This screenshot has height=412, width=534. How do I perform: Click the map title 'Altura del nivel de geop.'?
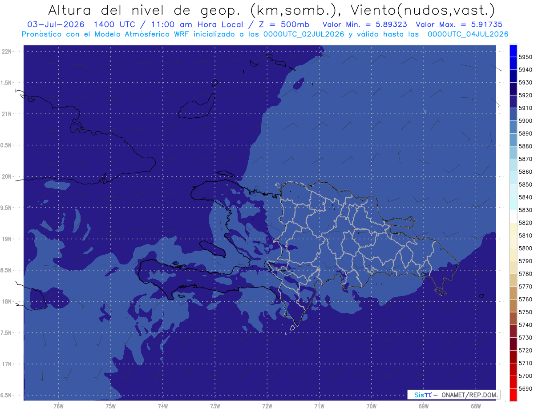[144, 10]
